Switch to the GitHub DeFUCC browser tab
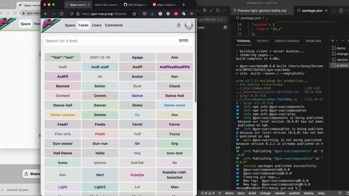Image resolution: width=349 pixels, height=196 pixels. click(x=135, y=5)
